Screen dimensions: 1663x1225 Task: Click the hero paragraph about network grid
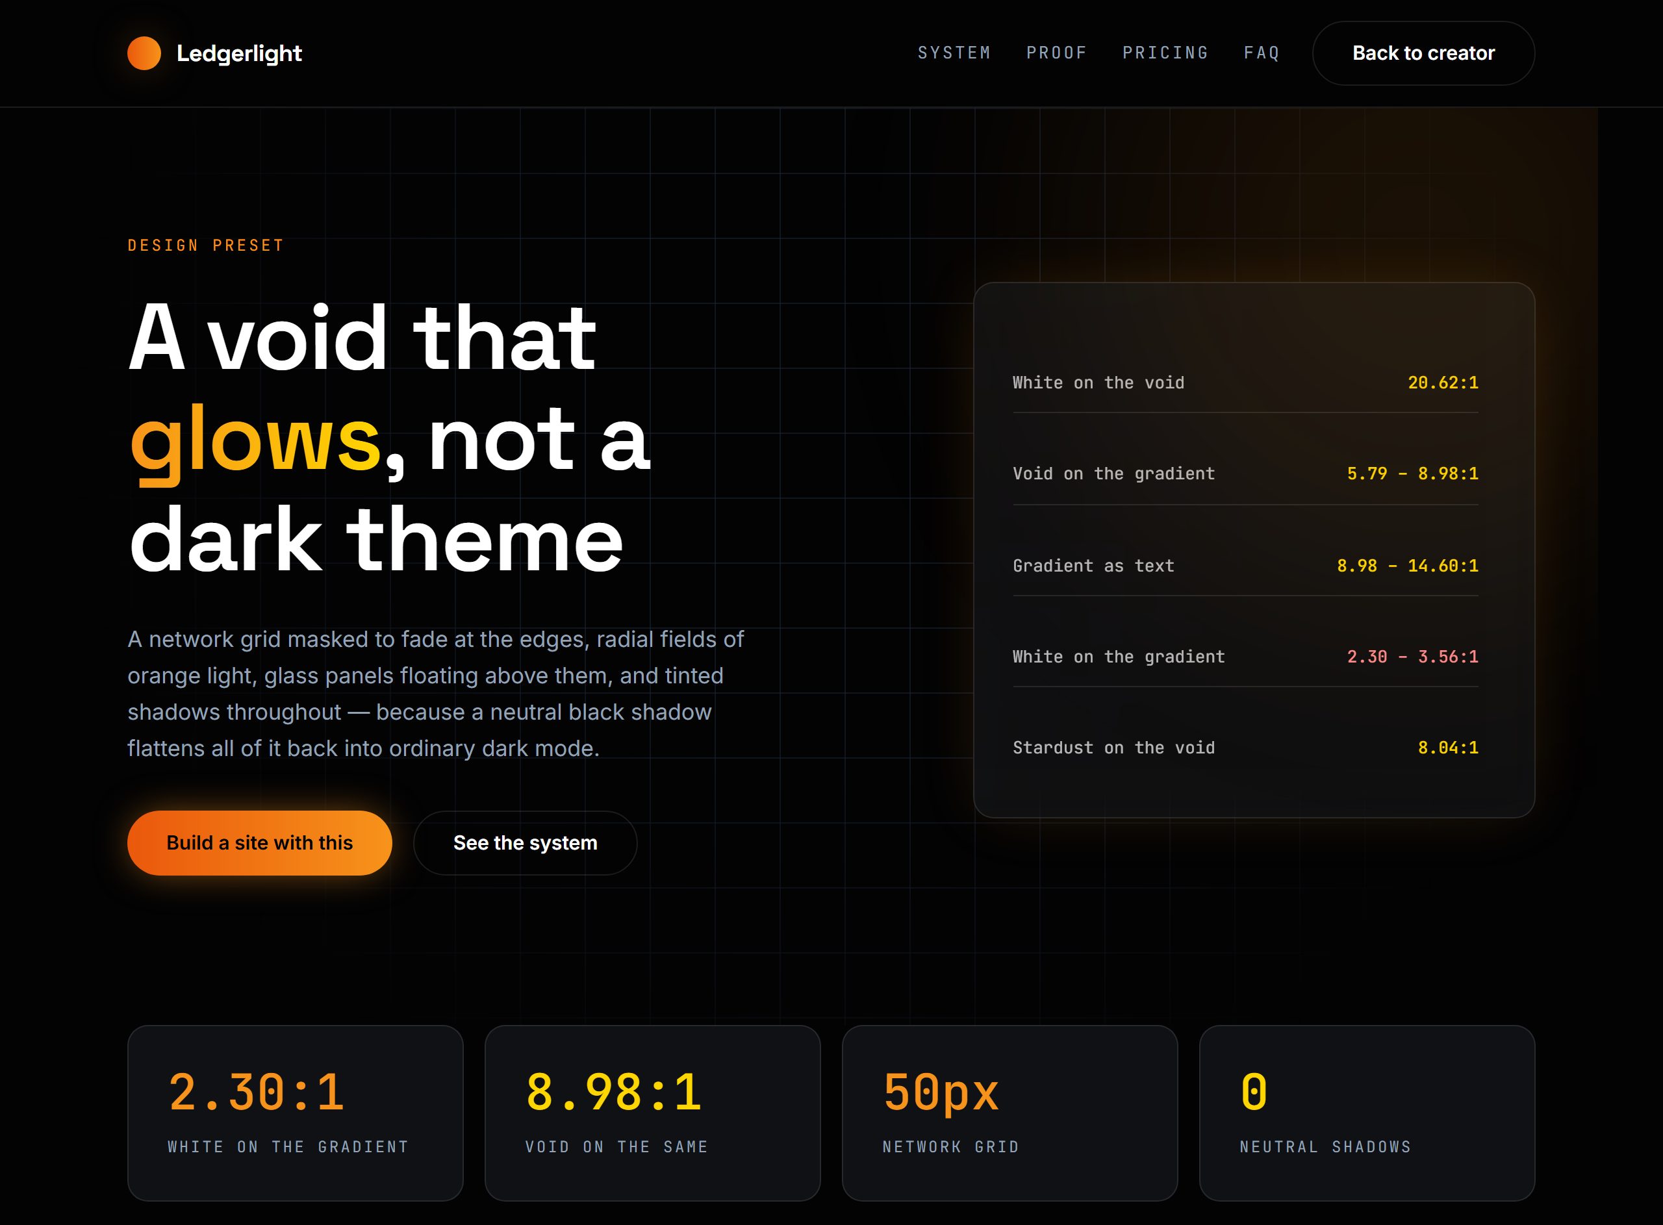436,694
